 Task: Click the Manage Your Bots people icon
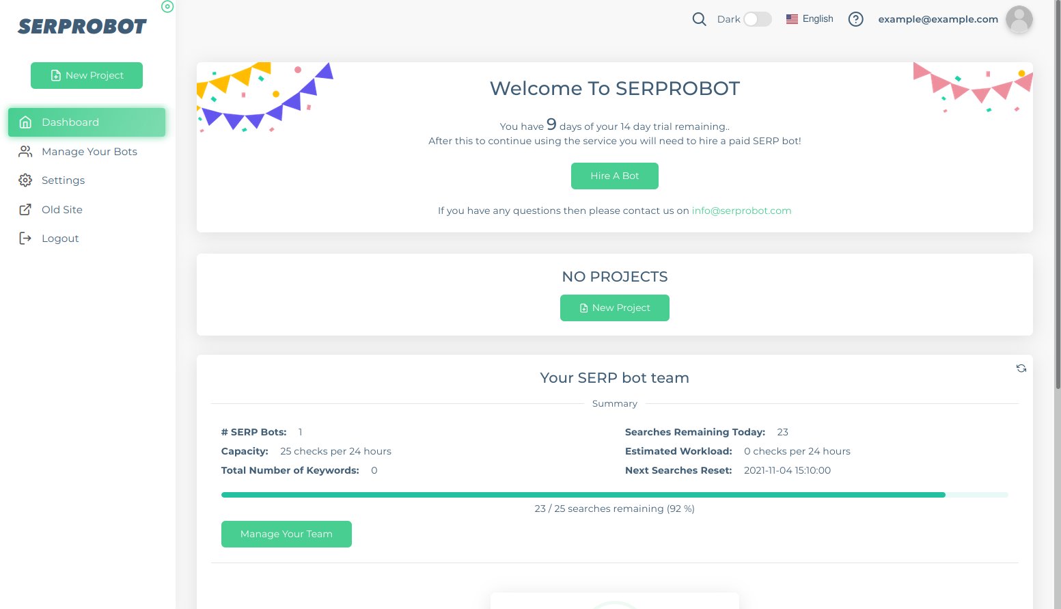(x=25, y=151)
